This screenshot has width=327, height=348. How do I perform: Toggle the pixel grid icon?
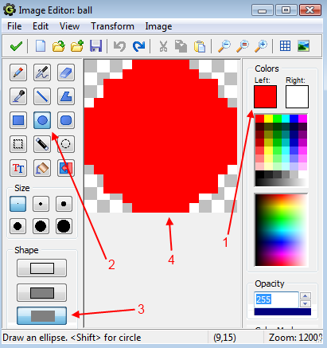coord(285,46)
